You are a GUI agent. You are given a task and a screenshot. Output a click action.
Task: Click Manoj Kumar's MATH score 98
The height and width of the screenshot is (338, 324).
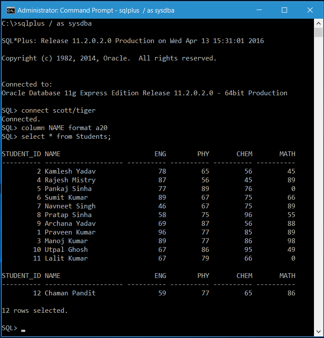[291, 241]
